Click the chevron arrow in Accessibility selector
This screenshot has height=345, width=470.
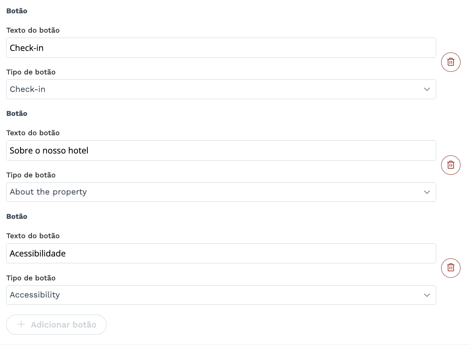pos(427,295)
